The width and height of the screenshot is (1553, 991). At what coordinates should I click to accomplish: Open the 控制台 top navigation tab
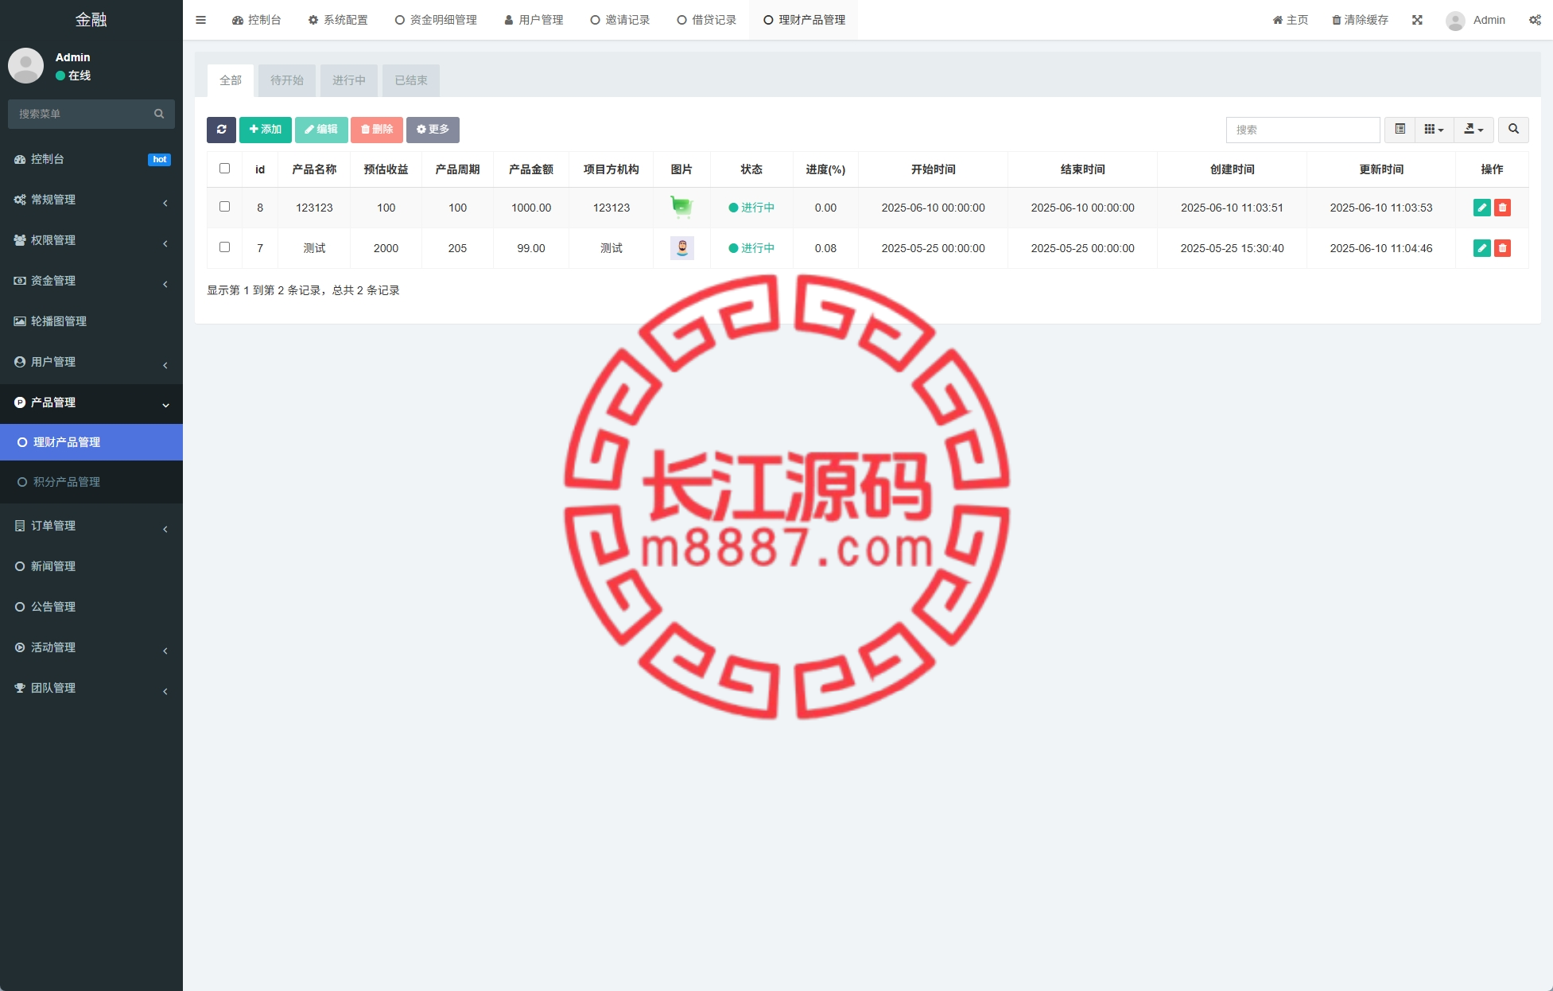(256, 20)
